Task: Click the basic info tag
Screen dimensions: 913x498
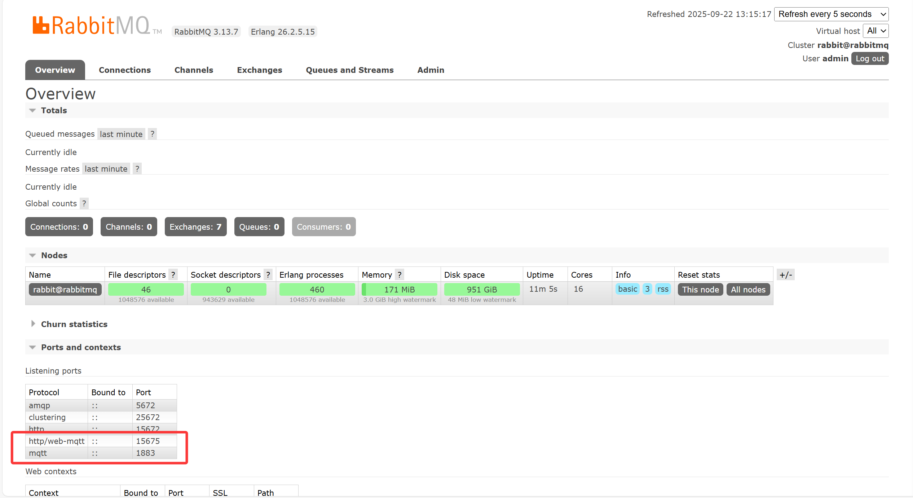Action: (627, 289)
